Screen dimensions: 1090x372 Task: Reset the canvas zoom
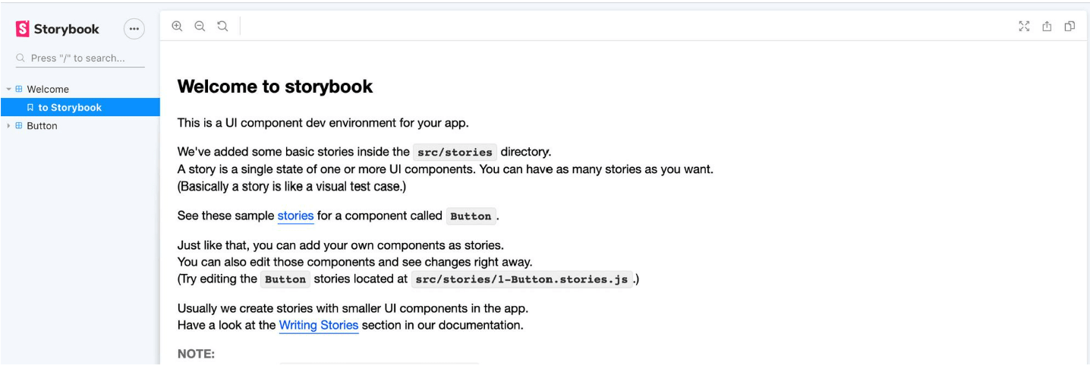coord(222,27)
